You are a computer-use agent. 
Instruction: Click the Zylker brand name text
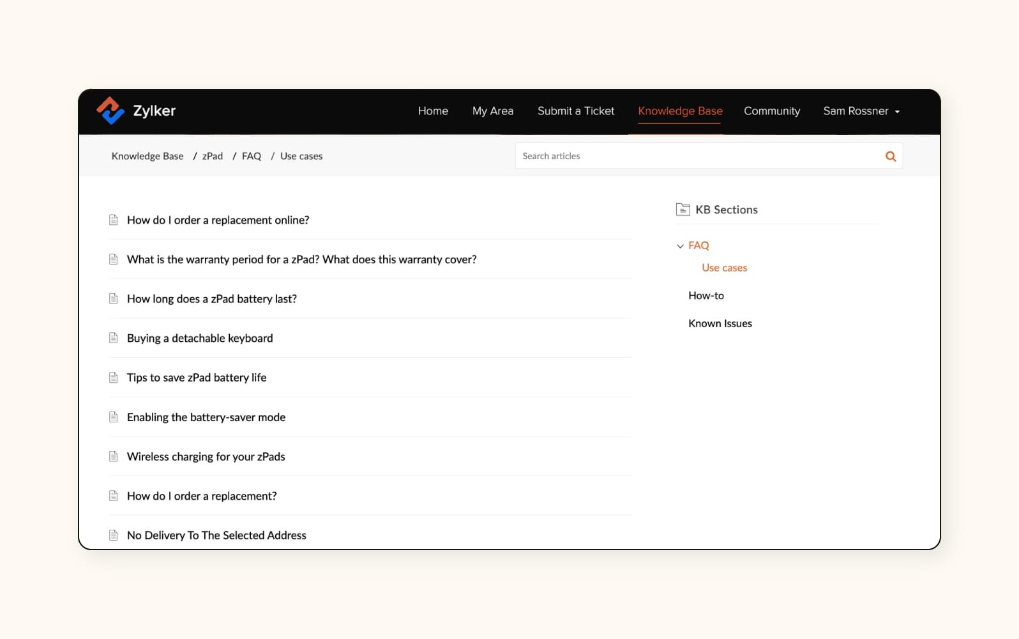tap(155, 111)
